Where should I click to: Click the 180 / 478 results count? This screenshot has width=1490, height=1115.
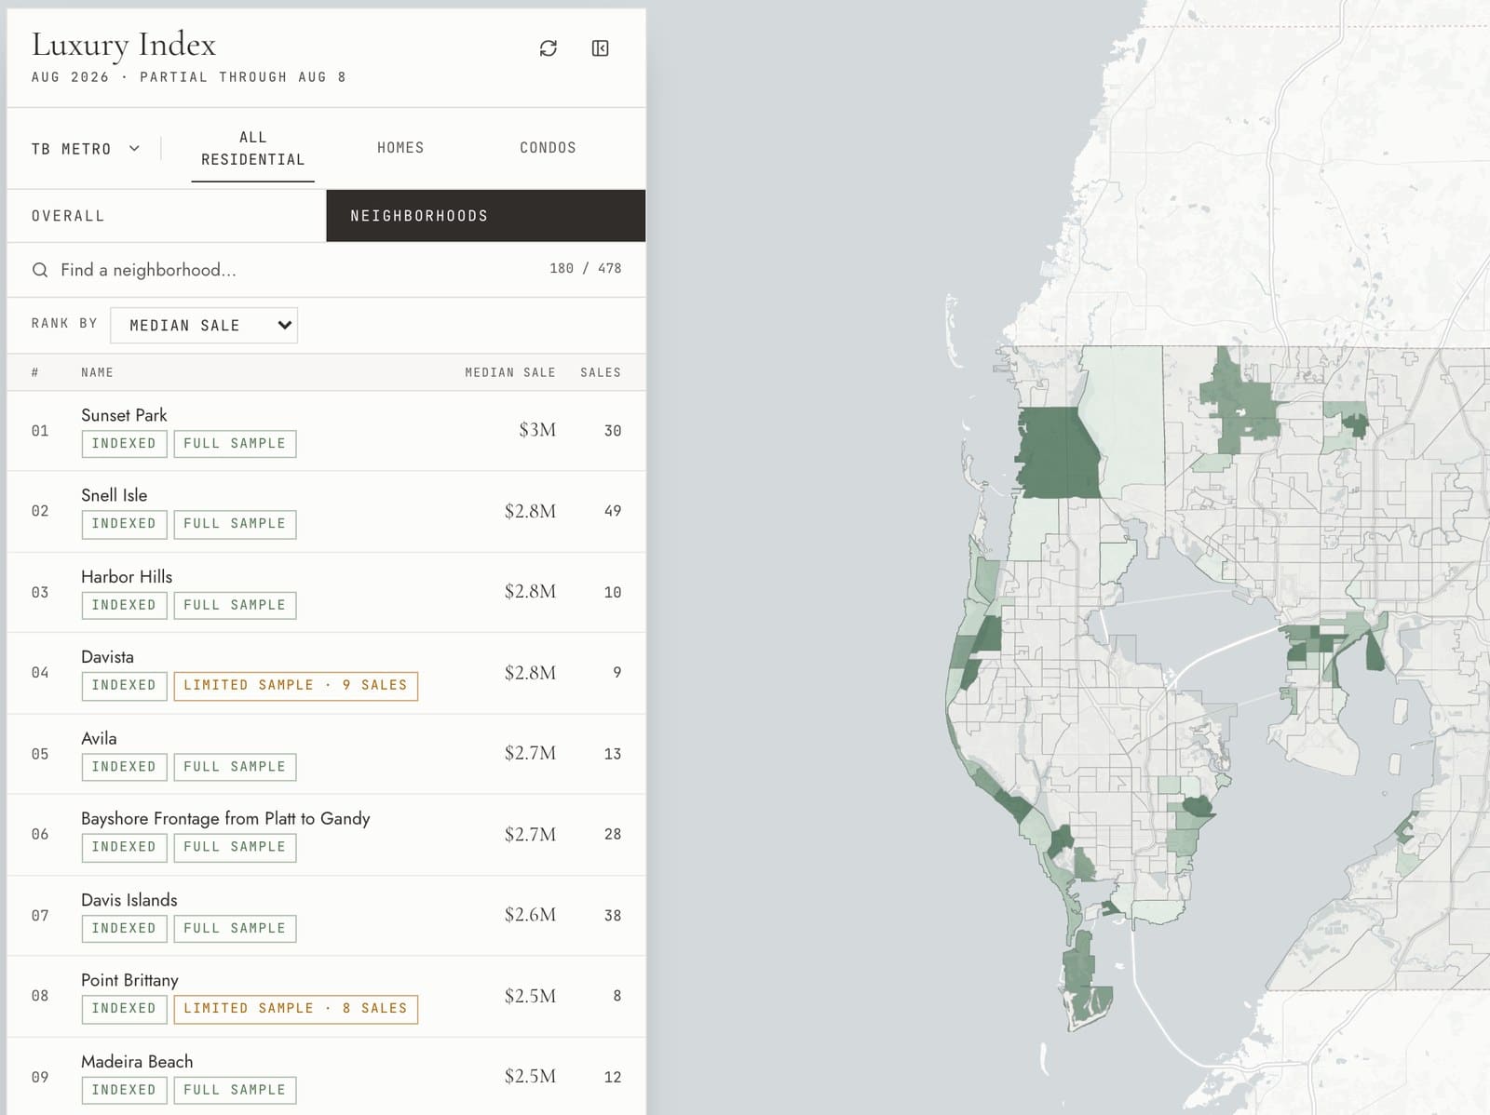pos(585,268)
